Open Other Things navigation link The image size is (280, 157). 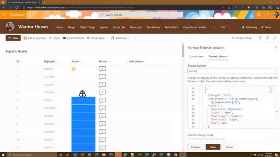coord(87,27)
